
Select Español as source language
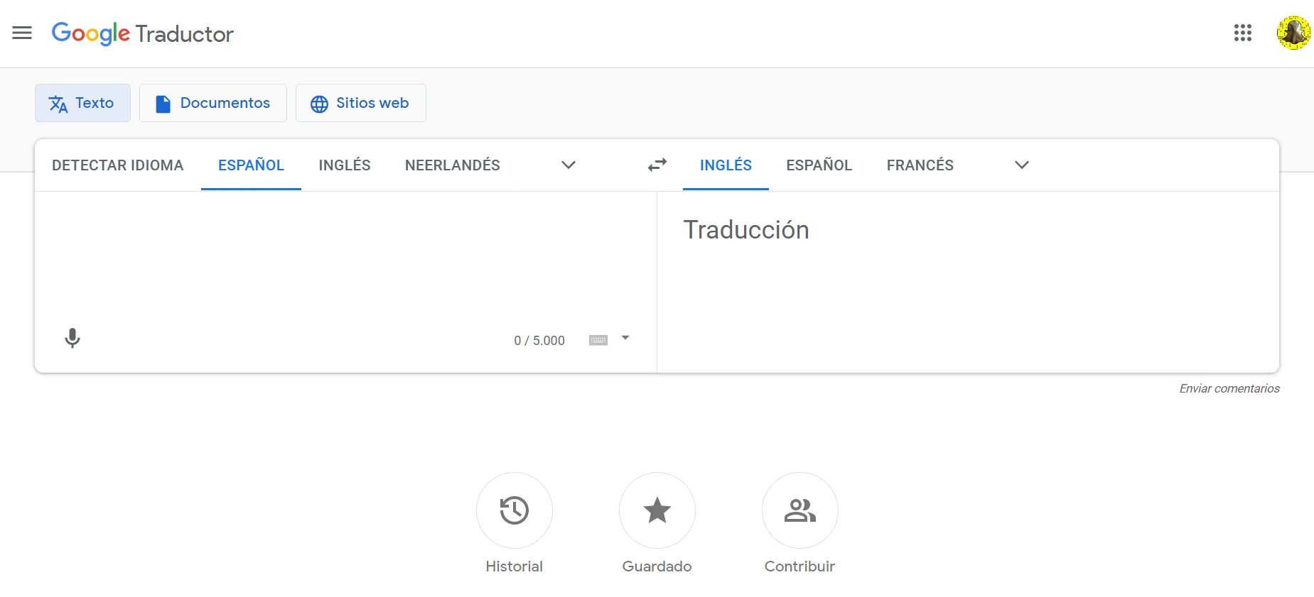(251, 165)
